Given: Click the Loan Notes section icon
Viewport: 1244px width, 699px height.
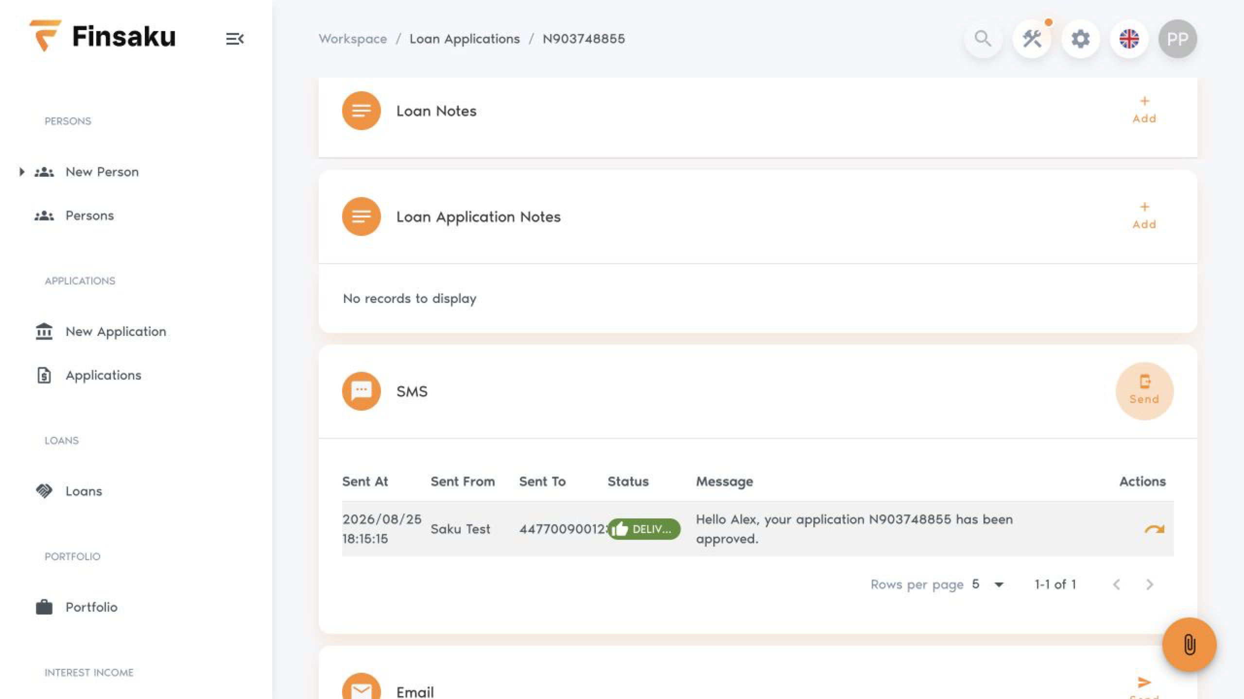Looking at the screenshot, I should click(362, 111).
